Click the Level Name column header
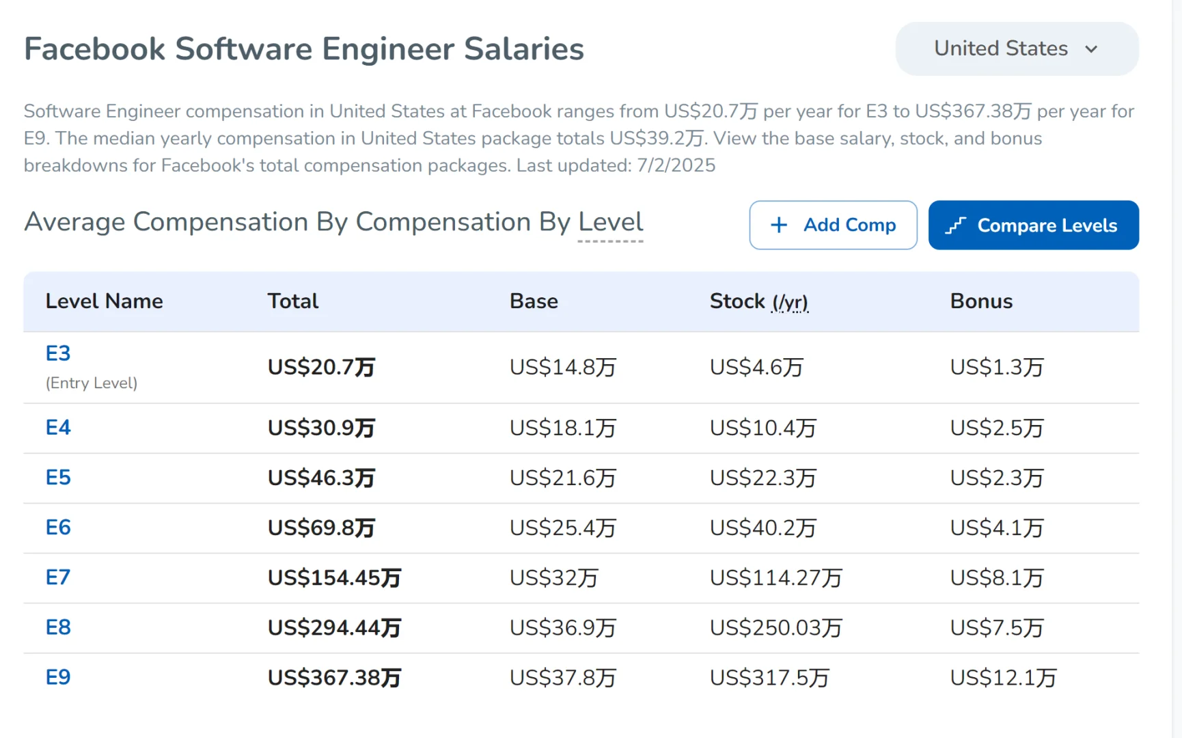1182x738 pixels. click(x=104, y=301)
